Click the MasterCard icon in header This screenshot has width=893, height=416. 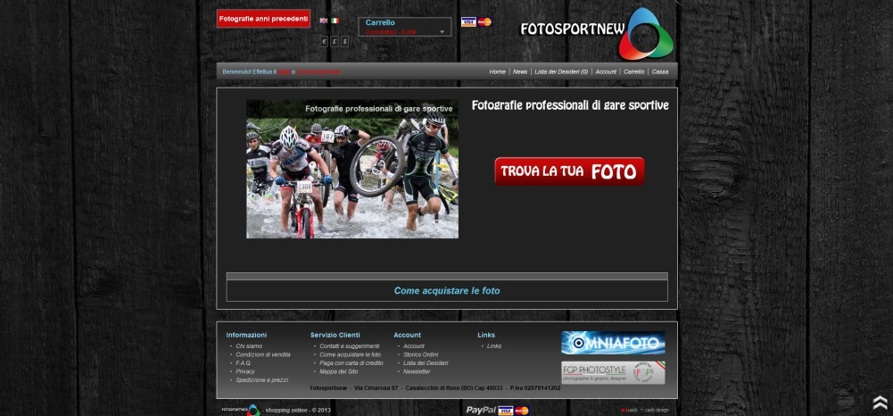pyautogui.click(x=484, y=22)
